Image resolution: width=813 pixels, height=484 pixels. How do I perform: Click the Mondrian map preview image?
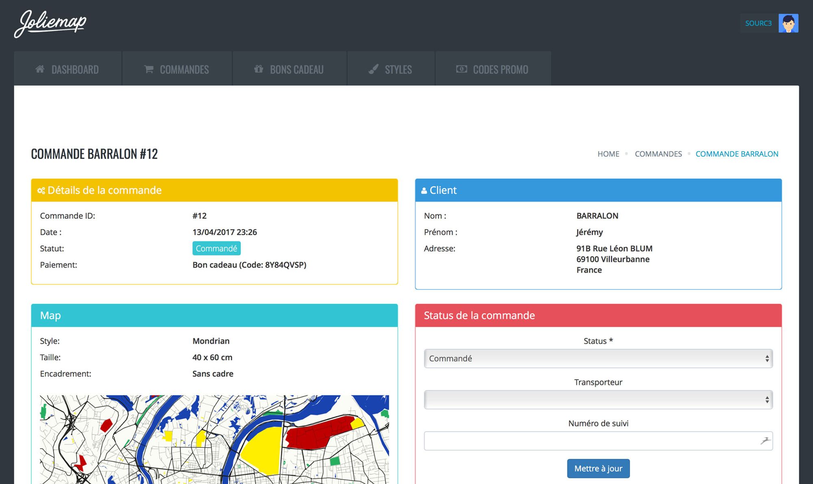tap(214, 439)
